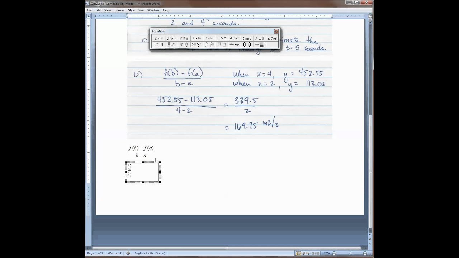
Task: Switch to Full Screen Reading view
Action: (303, 253)
